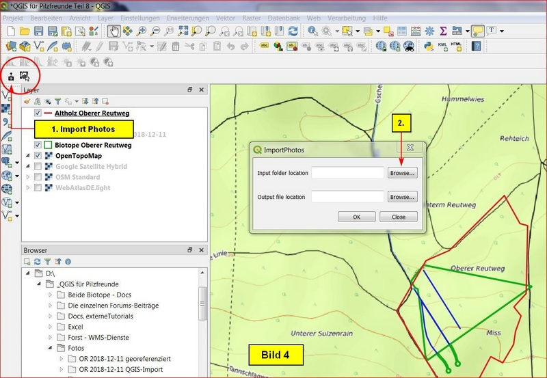547x378 pixels.
Task: Enable the WebAtlasDE.light layer
Action: click(x=38, y=187)
